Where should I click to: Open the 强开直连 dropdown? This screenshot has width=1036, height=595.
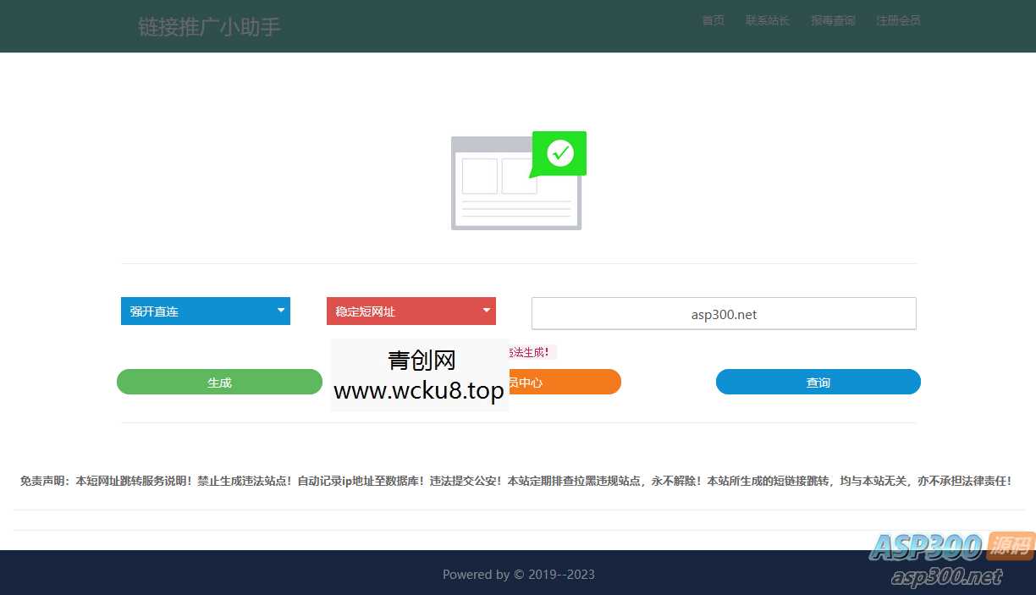(205, 311)
